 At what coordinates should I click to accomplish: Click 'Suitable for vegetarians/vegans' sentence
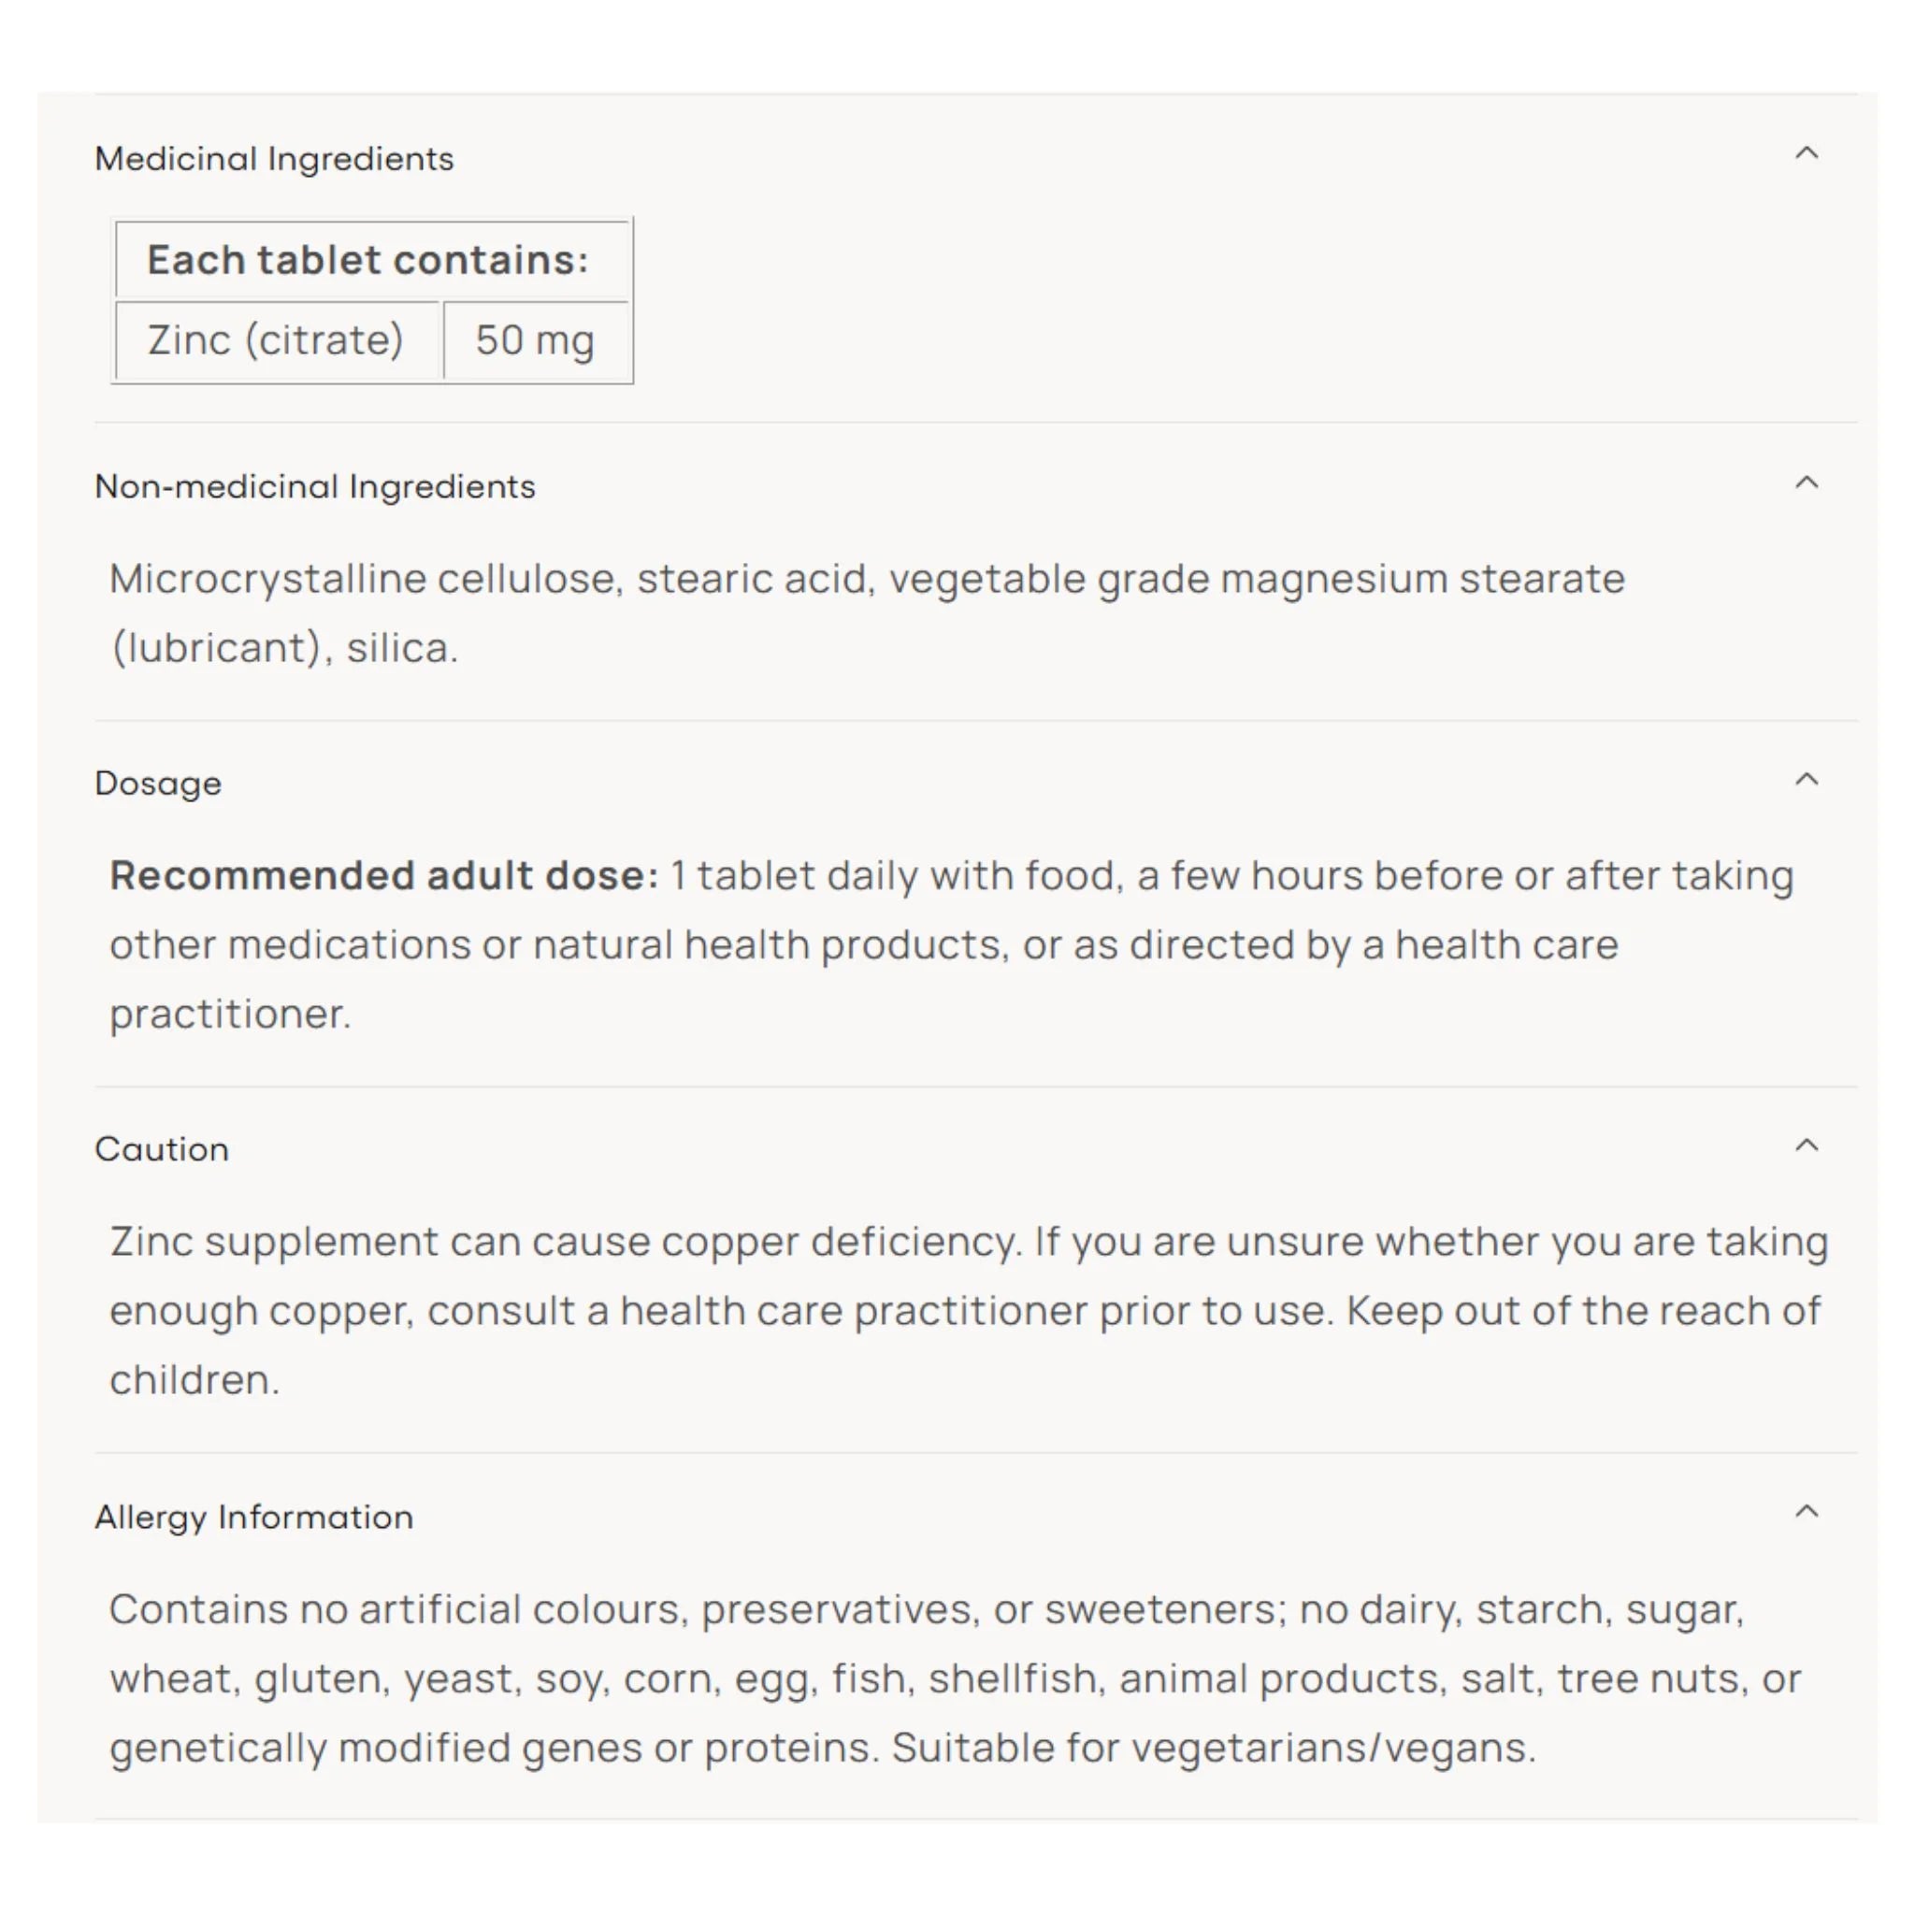click(1213, 1748)
